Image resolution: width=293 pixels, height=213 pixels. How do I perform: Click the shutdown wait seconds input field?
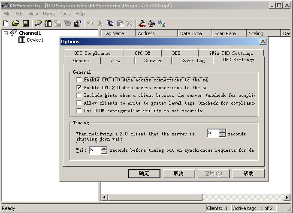click(213, 133)
